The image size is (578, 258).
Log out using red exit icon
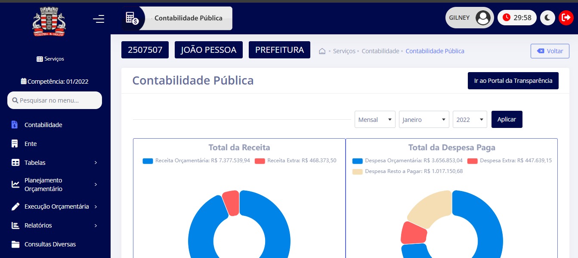(566, 18)
